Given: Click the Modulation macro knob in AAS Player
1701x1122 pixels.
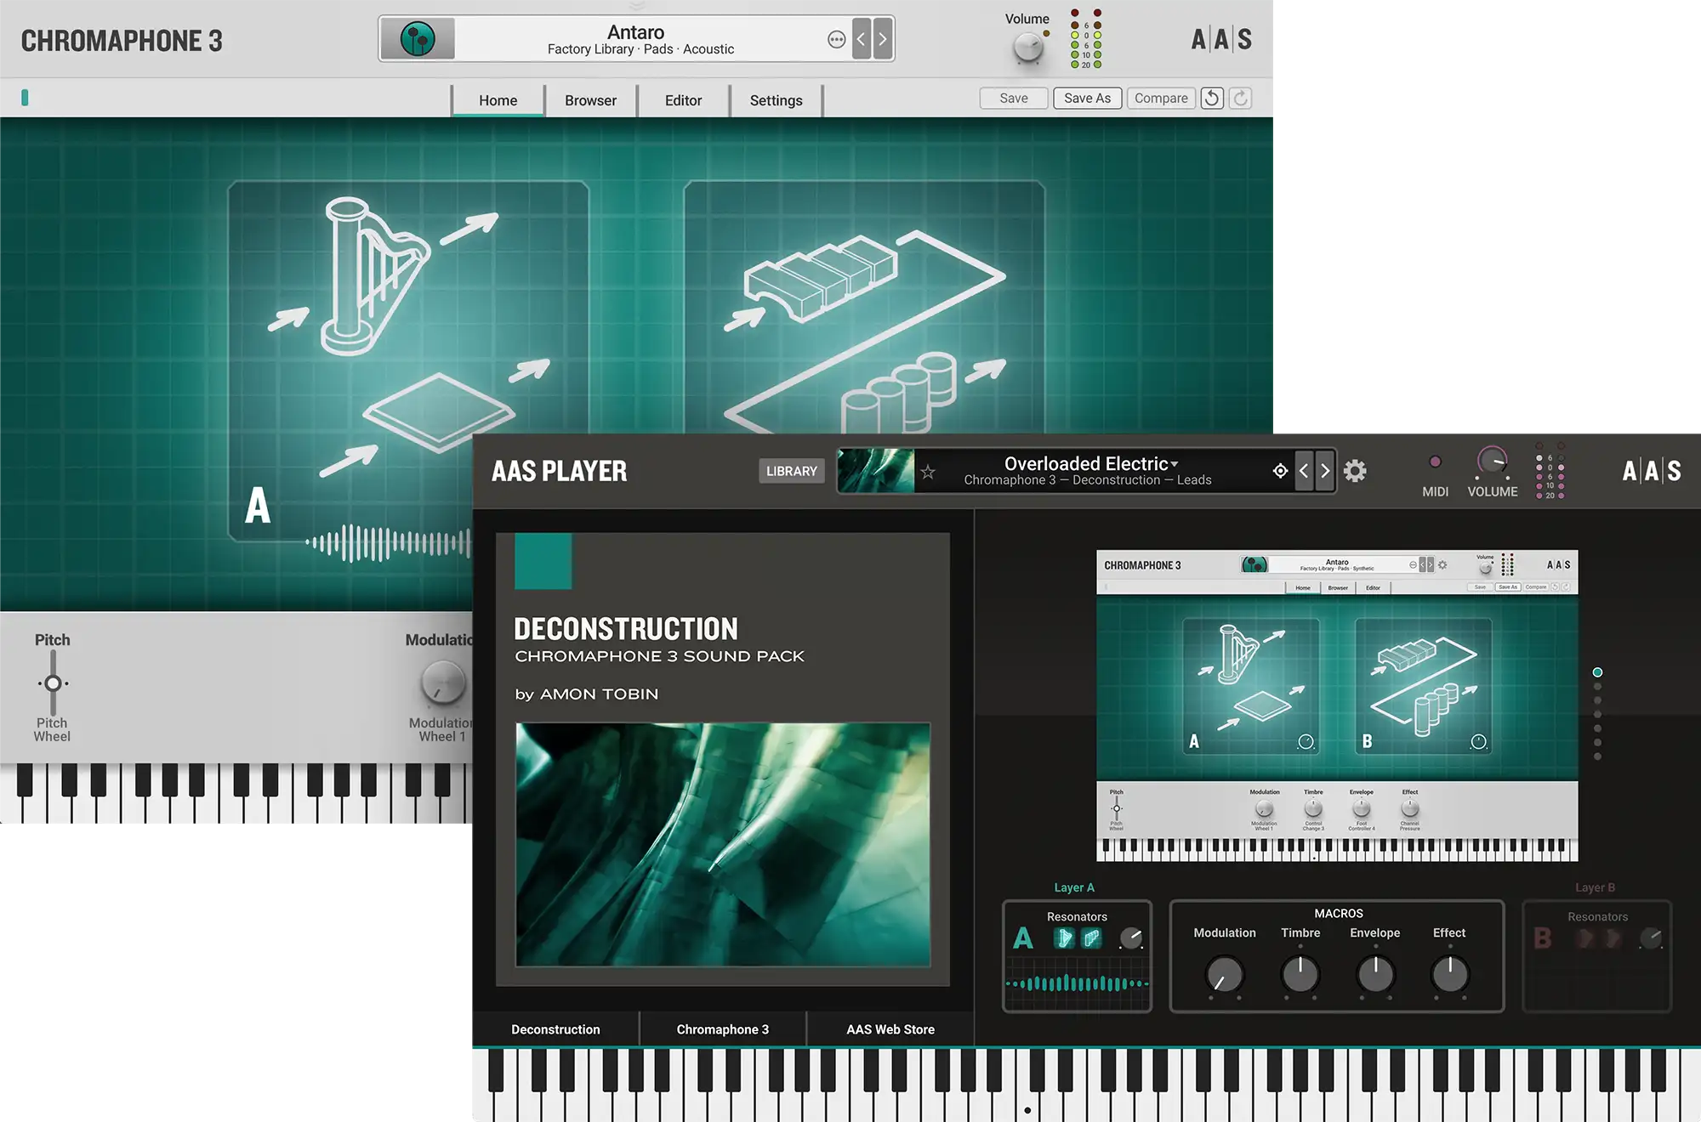Looking at the screenshot, I should pos(1225,974).
